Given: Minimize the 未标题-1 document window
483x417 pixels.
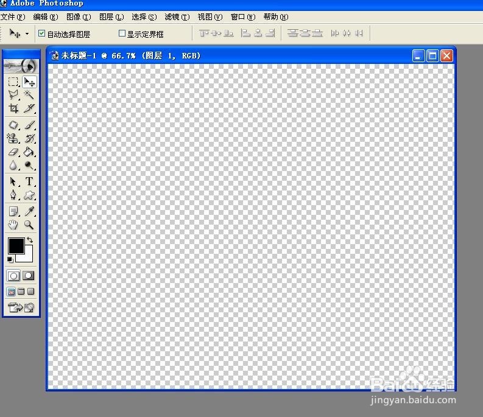Looking at the screenshot, I should point(418,56).
